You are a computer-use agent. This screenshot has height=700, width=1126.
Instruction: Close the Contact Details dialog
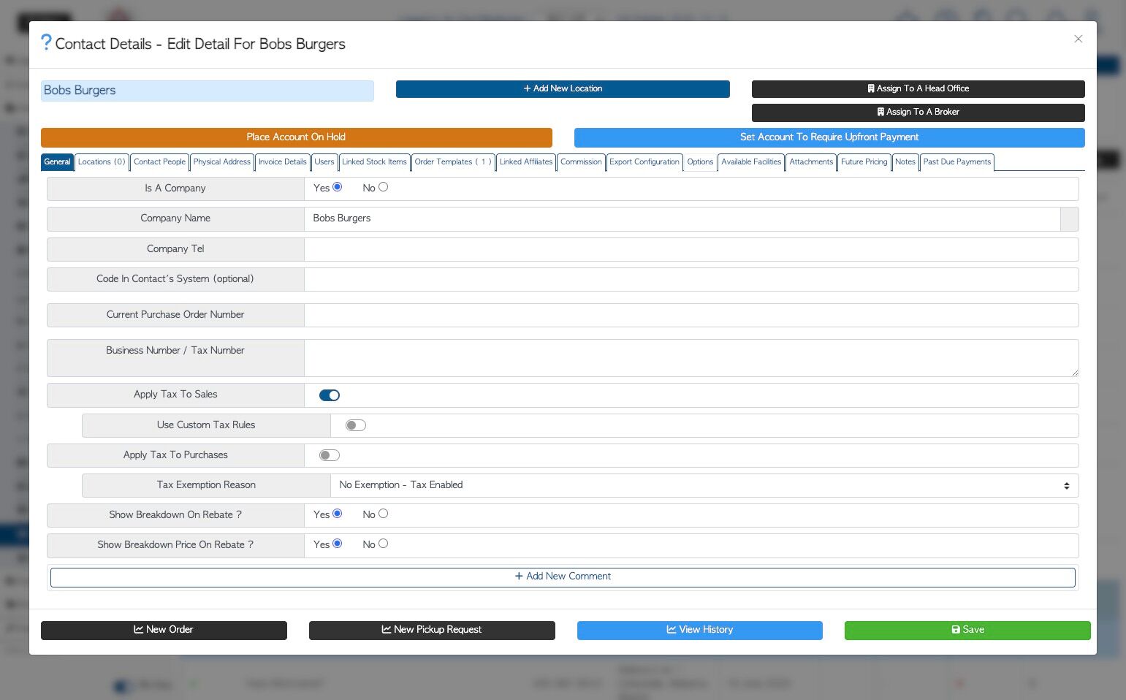pyautogui.click(x=1078, y=39)
